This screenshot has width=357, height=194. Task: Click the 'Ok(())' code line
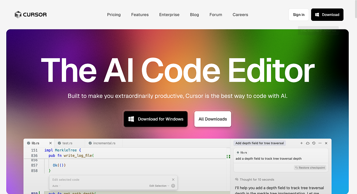click(59, 165)
